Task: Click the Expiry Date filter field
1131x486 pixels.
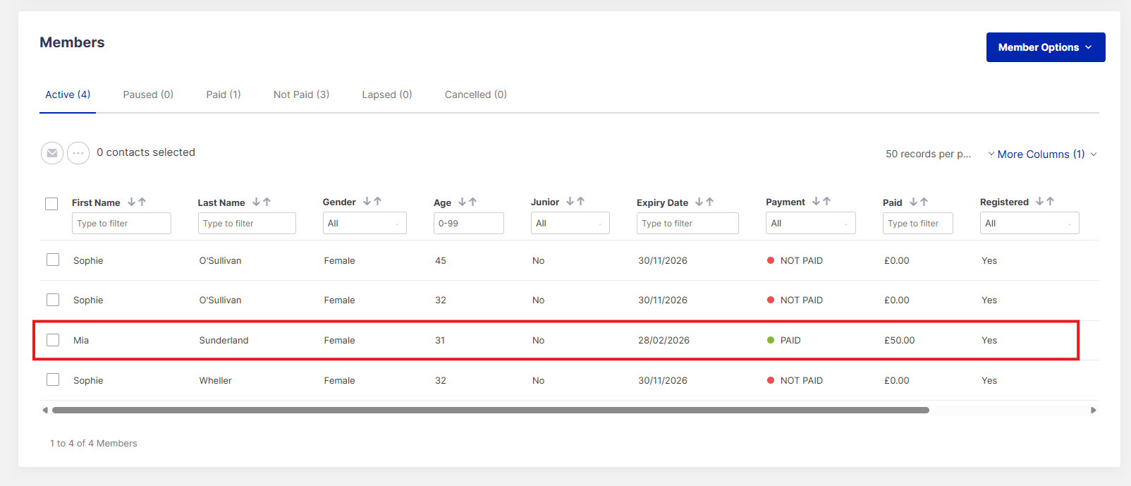Action: [687, 224]
